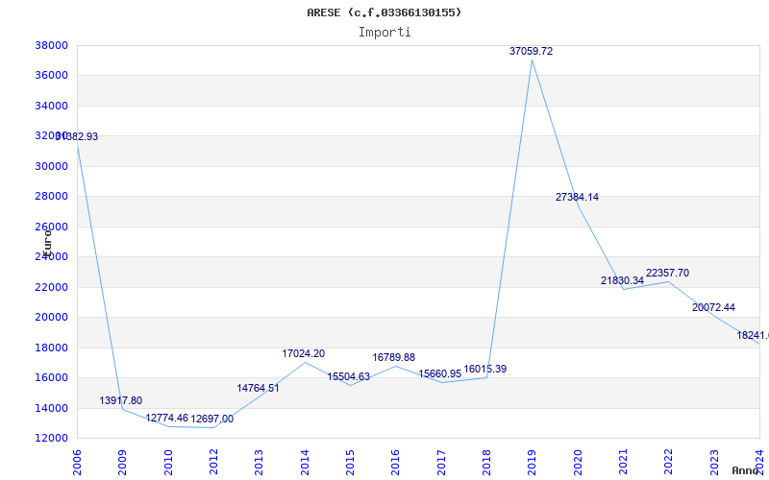Click the 2023 x-axis year label
This screenshot has width=769, height=480.
[714, 463]
